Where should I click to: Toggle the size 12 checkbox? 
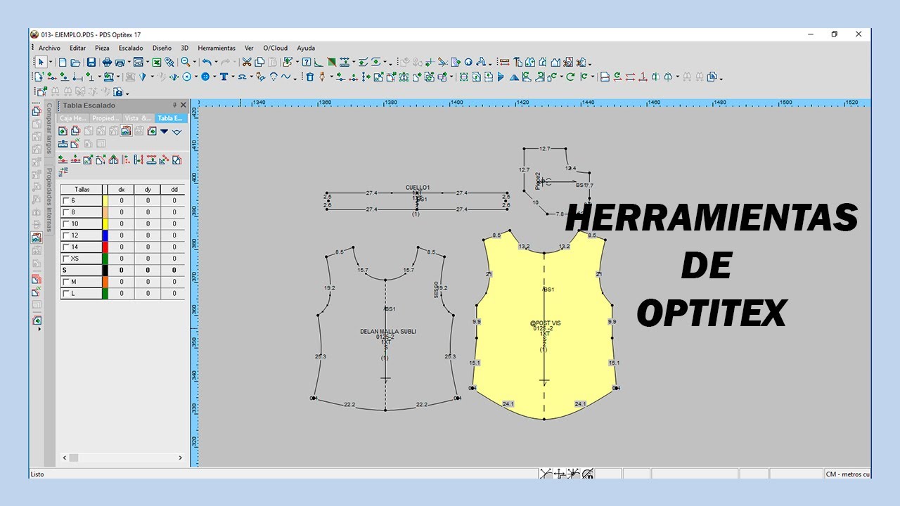click(66, 235)
